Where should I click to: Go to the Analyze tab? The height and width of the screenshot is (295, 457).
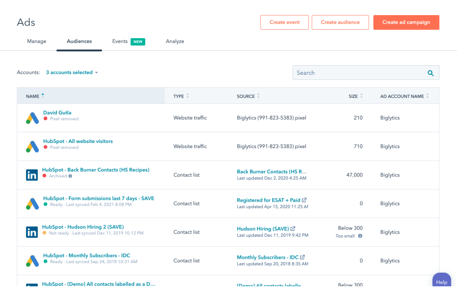[x=175, y=41]
